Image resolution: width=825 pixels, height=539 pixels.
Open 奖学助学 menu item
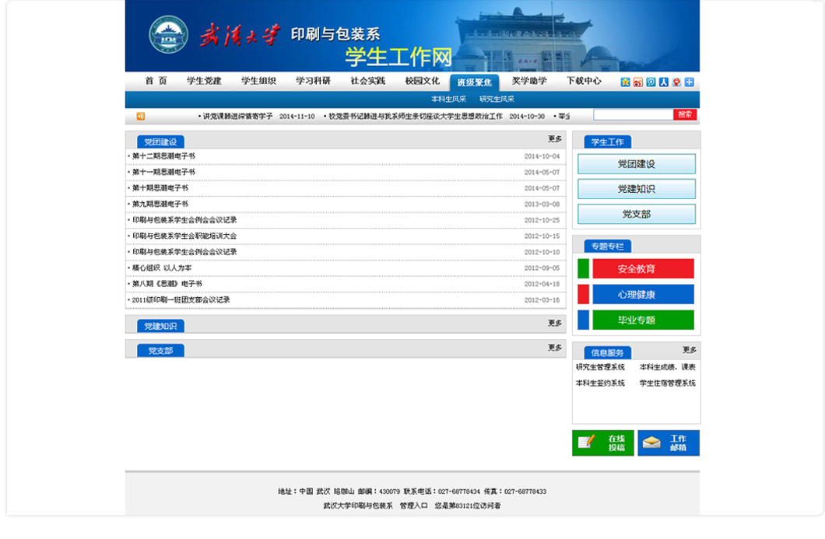(529, 81)
